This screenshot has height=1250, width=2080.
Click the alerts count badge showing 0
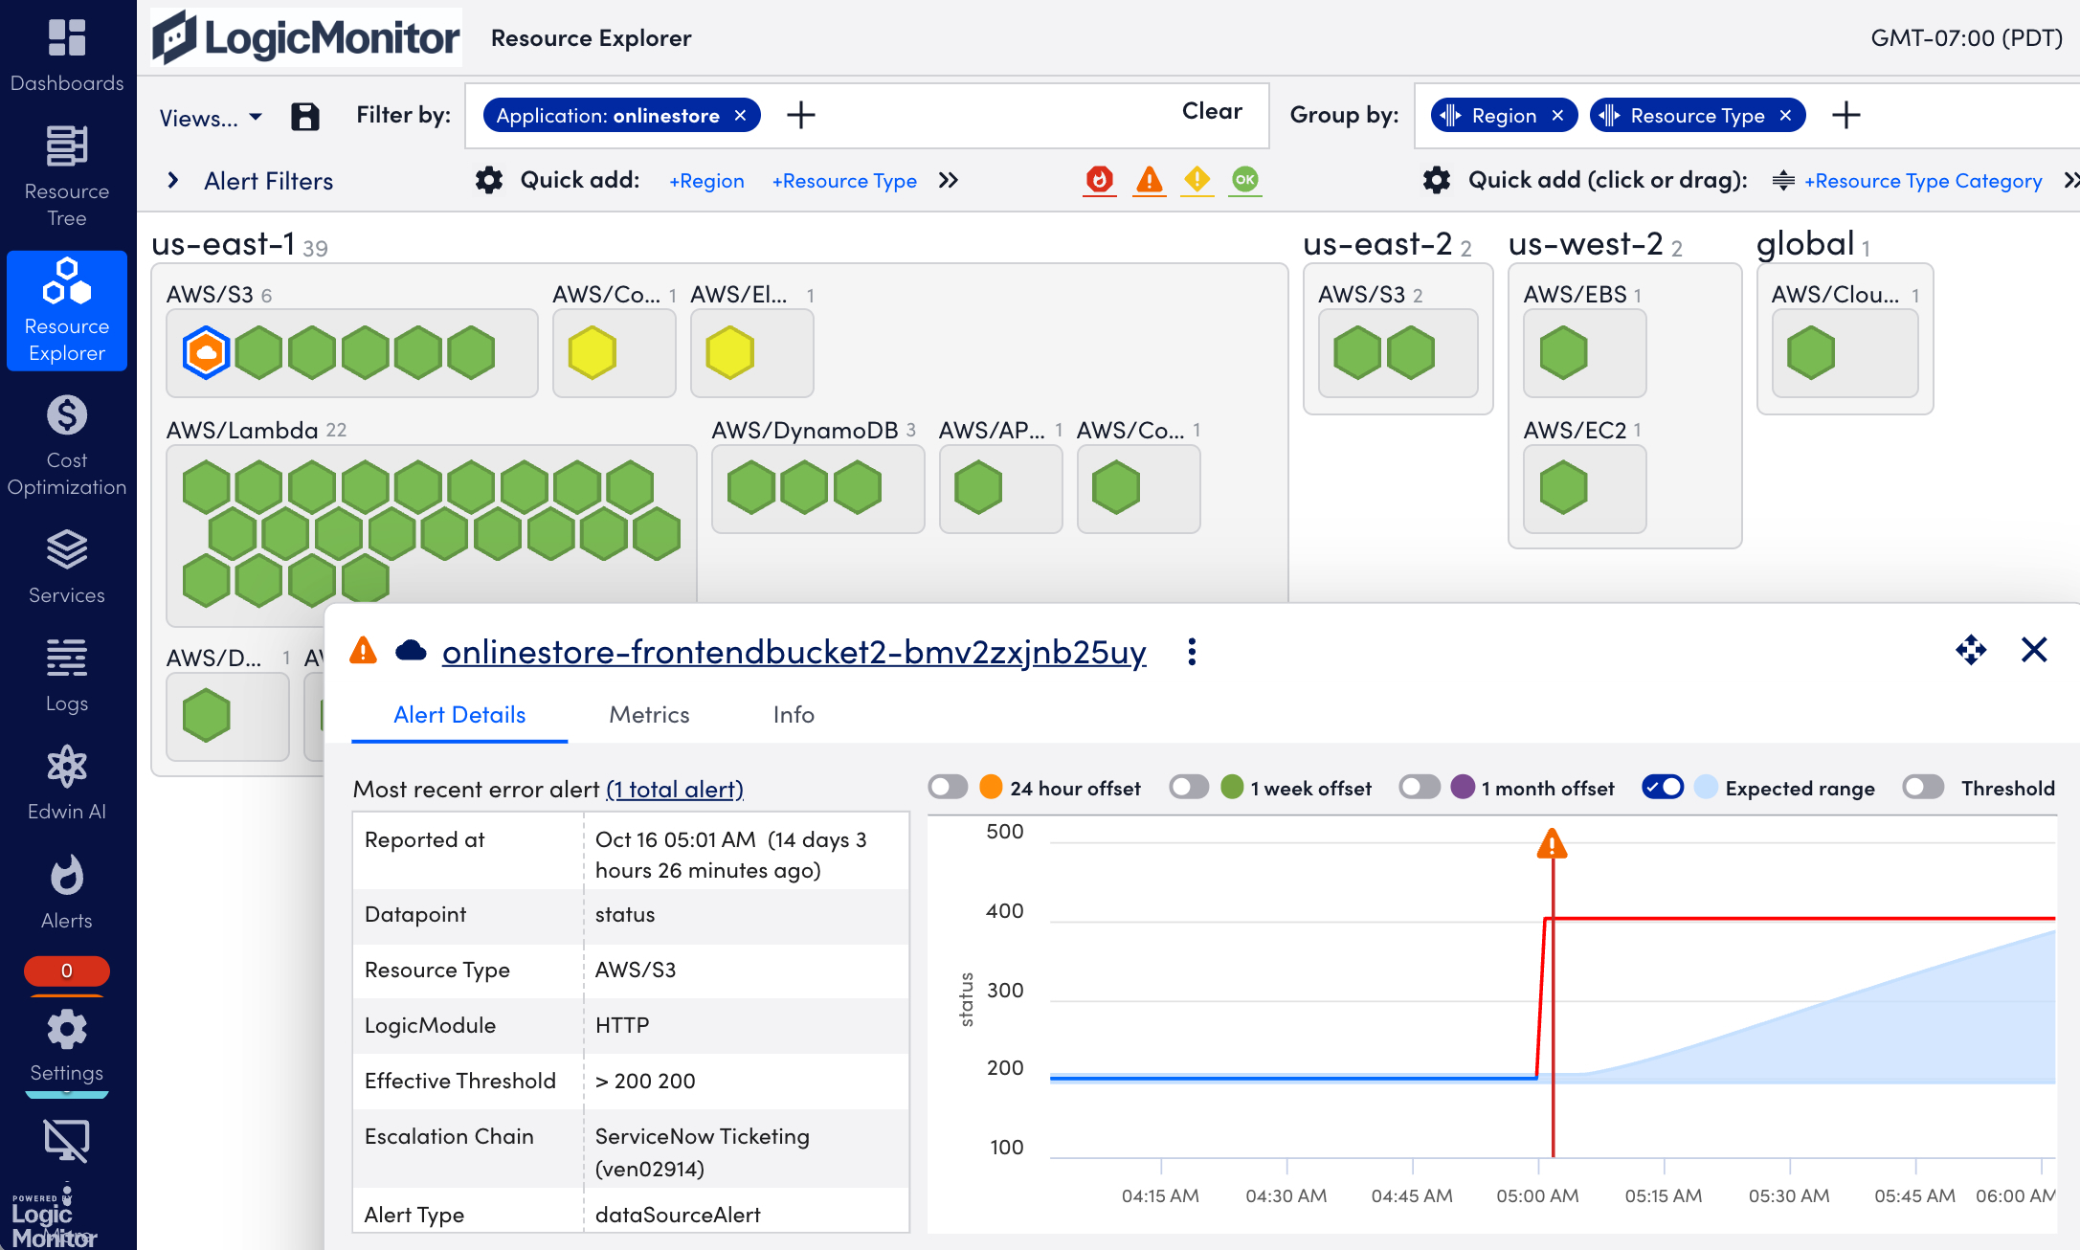tap(67, 971)
